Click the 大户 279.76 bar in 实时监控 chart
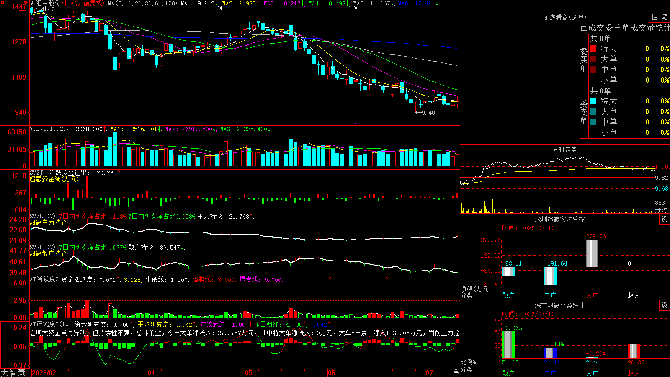Screen dimensions: 670x377 click(x=592, y=253)
